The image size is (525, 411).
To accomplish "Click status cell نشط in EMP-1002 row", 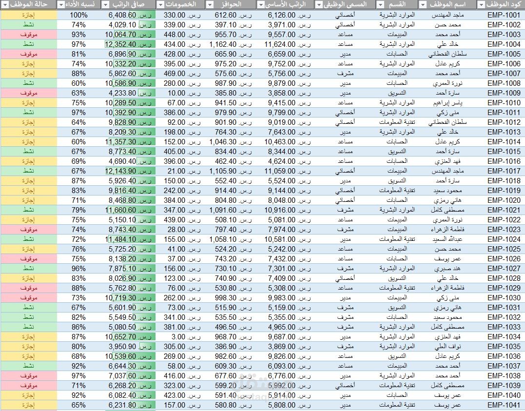I will point(28,25).
